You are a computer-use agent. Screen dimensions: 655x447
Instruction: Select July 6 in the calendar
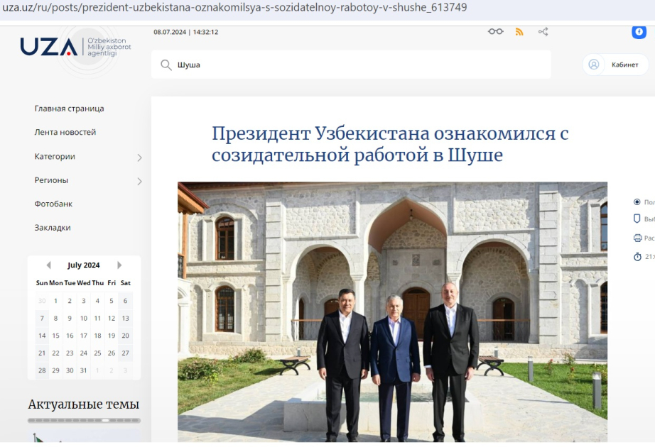click(x=125, y=301)
